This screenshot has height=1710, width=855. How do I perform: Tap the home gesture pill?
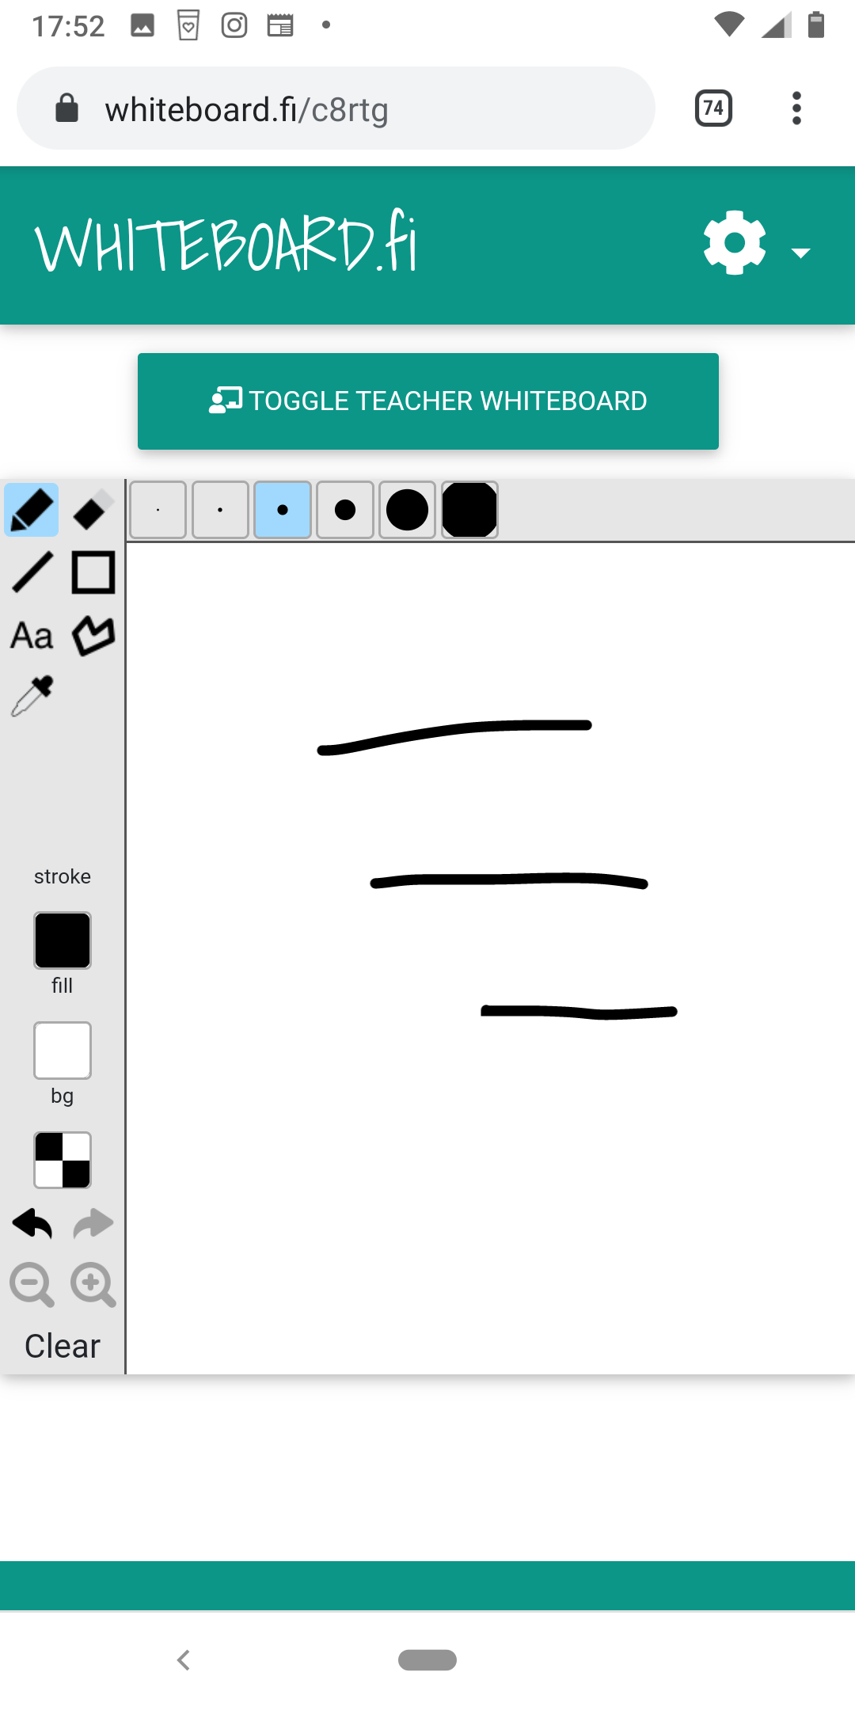pyautogui.click(x=427, y=1660)
